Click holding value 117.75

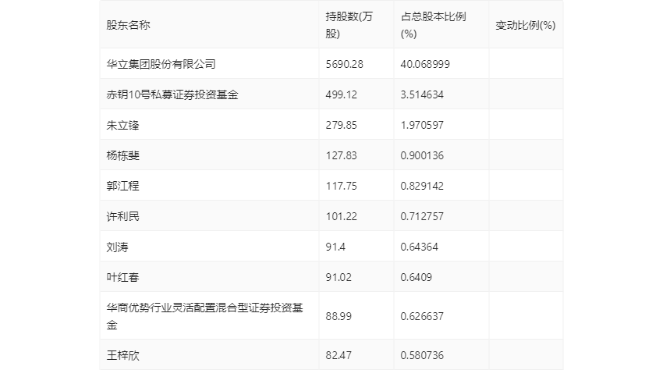(x=341, y=186)
